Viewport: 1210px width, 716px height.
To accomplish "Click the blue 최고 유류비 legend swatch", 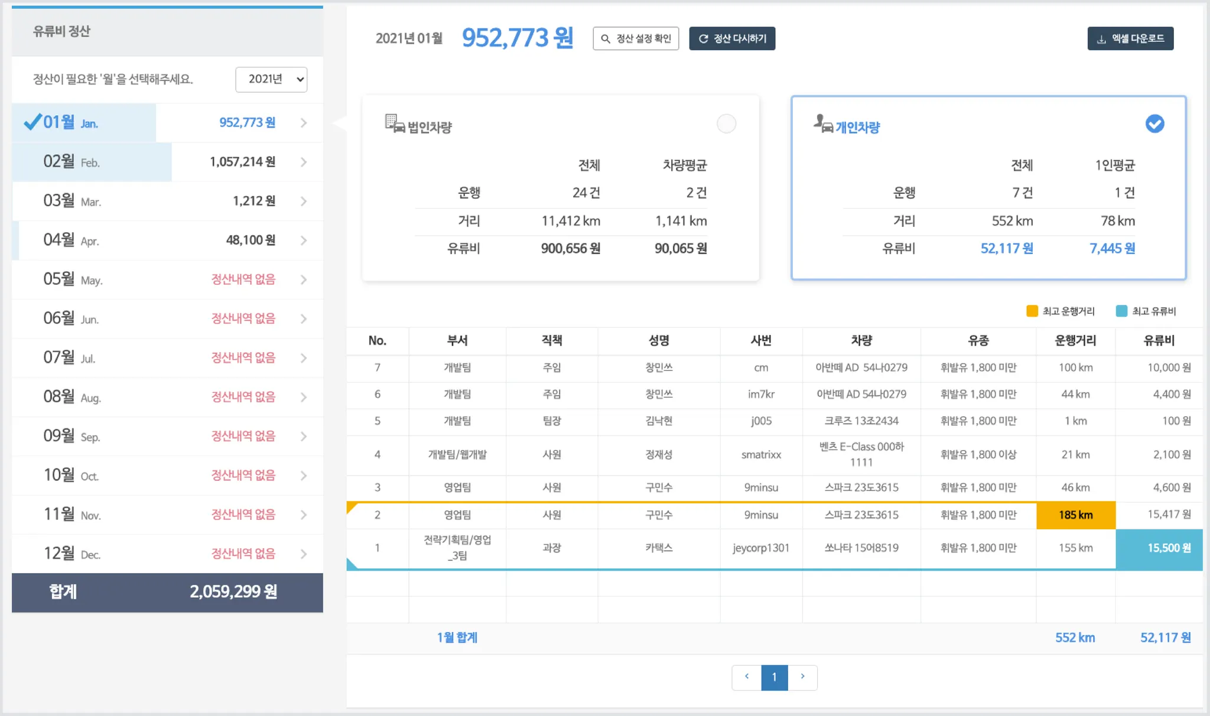I will 1121,311.
